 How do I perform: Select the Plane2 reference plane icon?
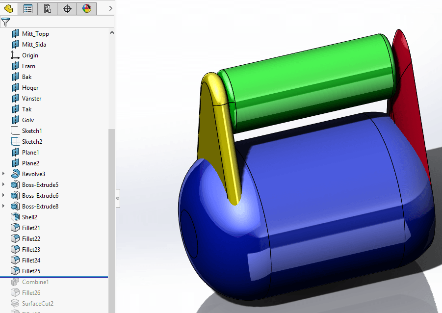click(x=15, y=163)
